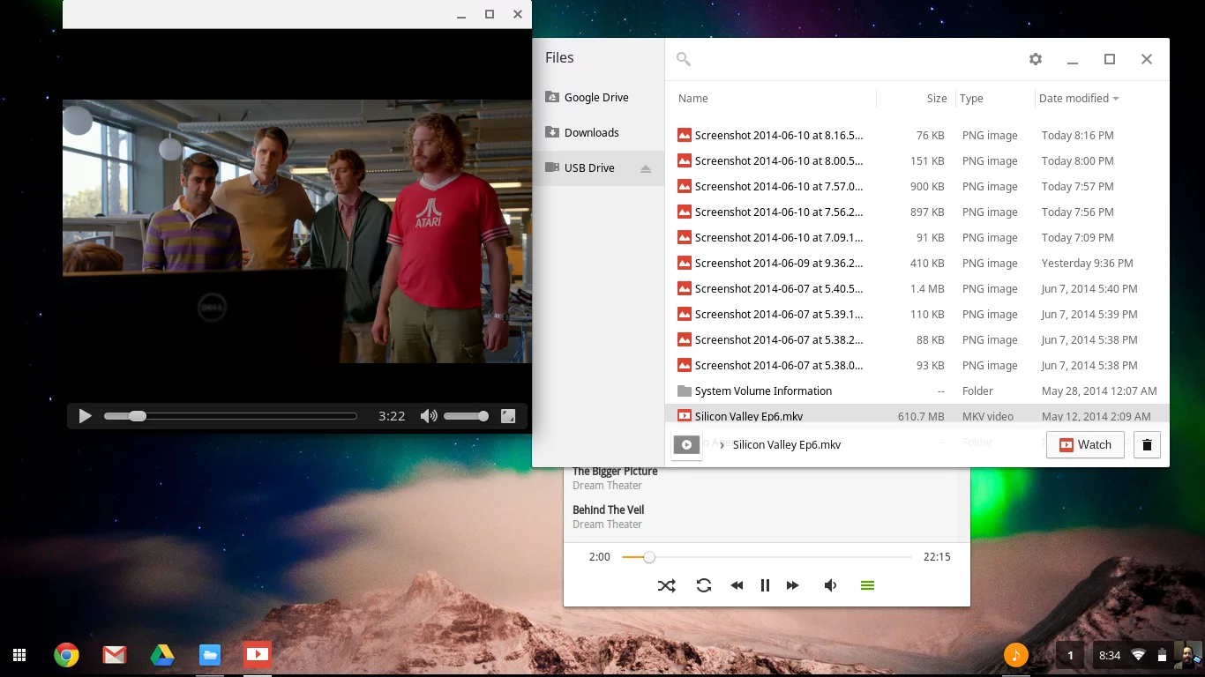
Task: Pause playback in the music player
Action: pyautogui.click(x=764, y=584)
